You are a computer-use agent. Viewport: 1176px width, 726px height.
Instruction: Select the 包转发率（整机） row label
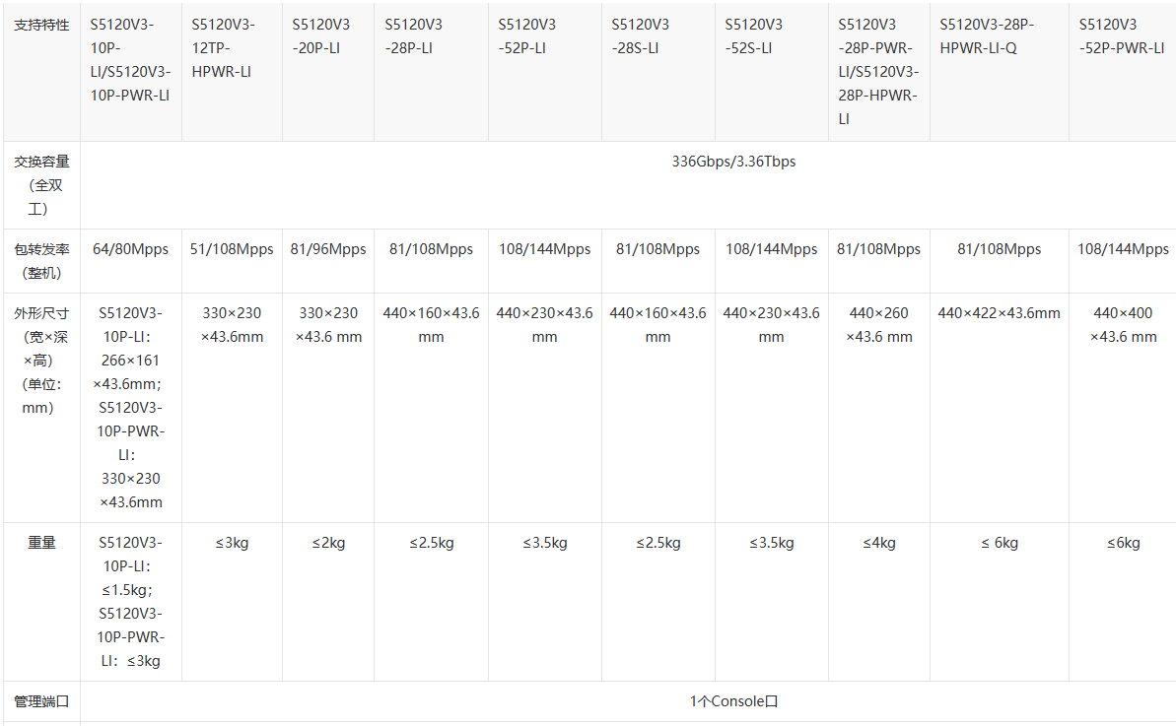[x=41, y=261]
